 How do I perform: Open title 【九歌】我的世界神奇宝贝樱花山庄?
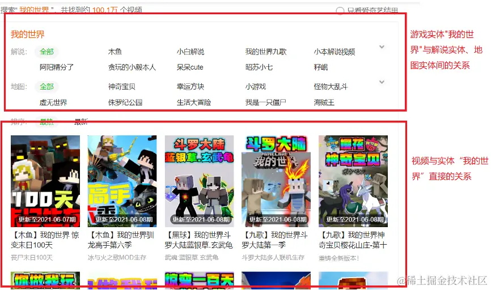click(353, 240)
